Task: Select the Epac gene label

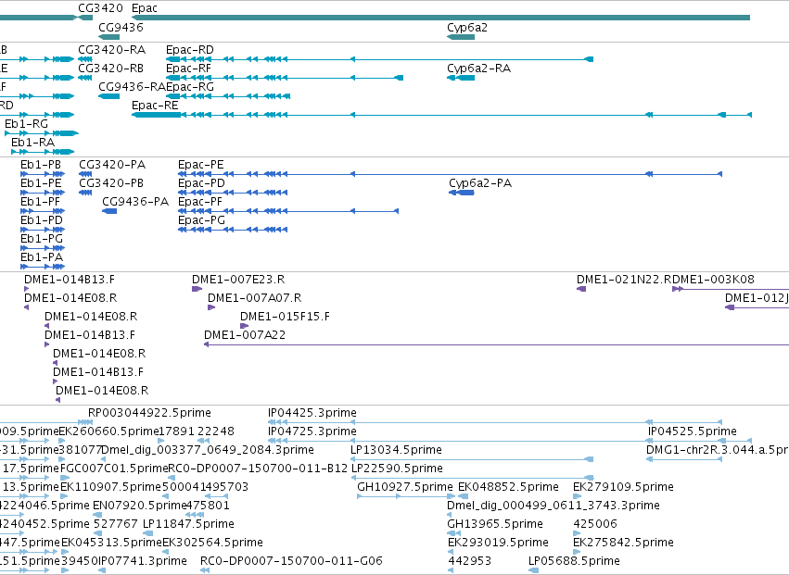Action: [x=145, y=8]
